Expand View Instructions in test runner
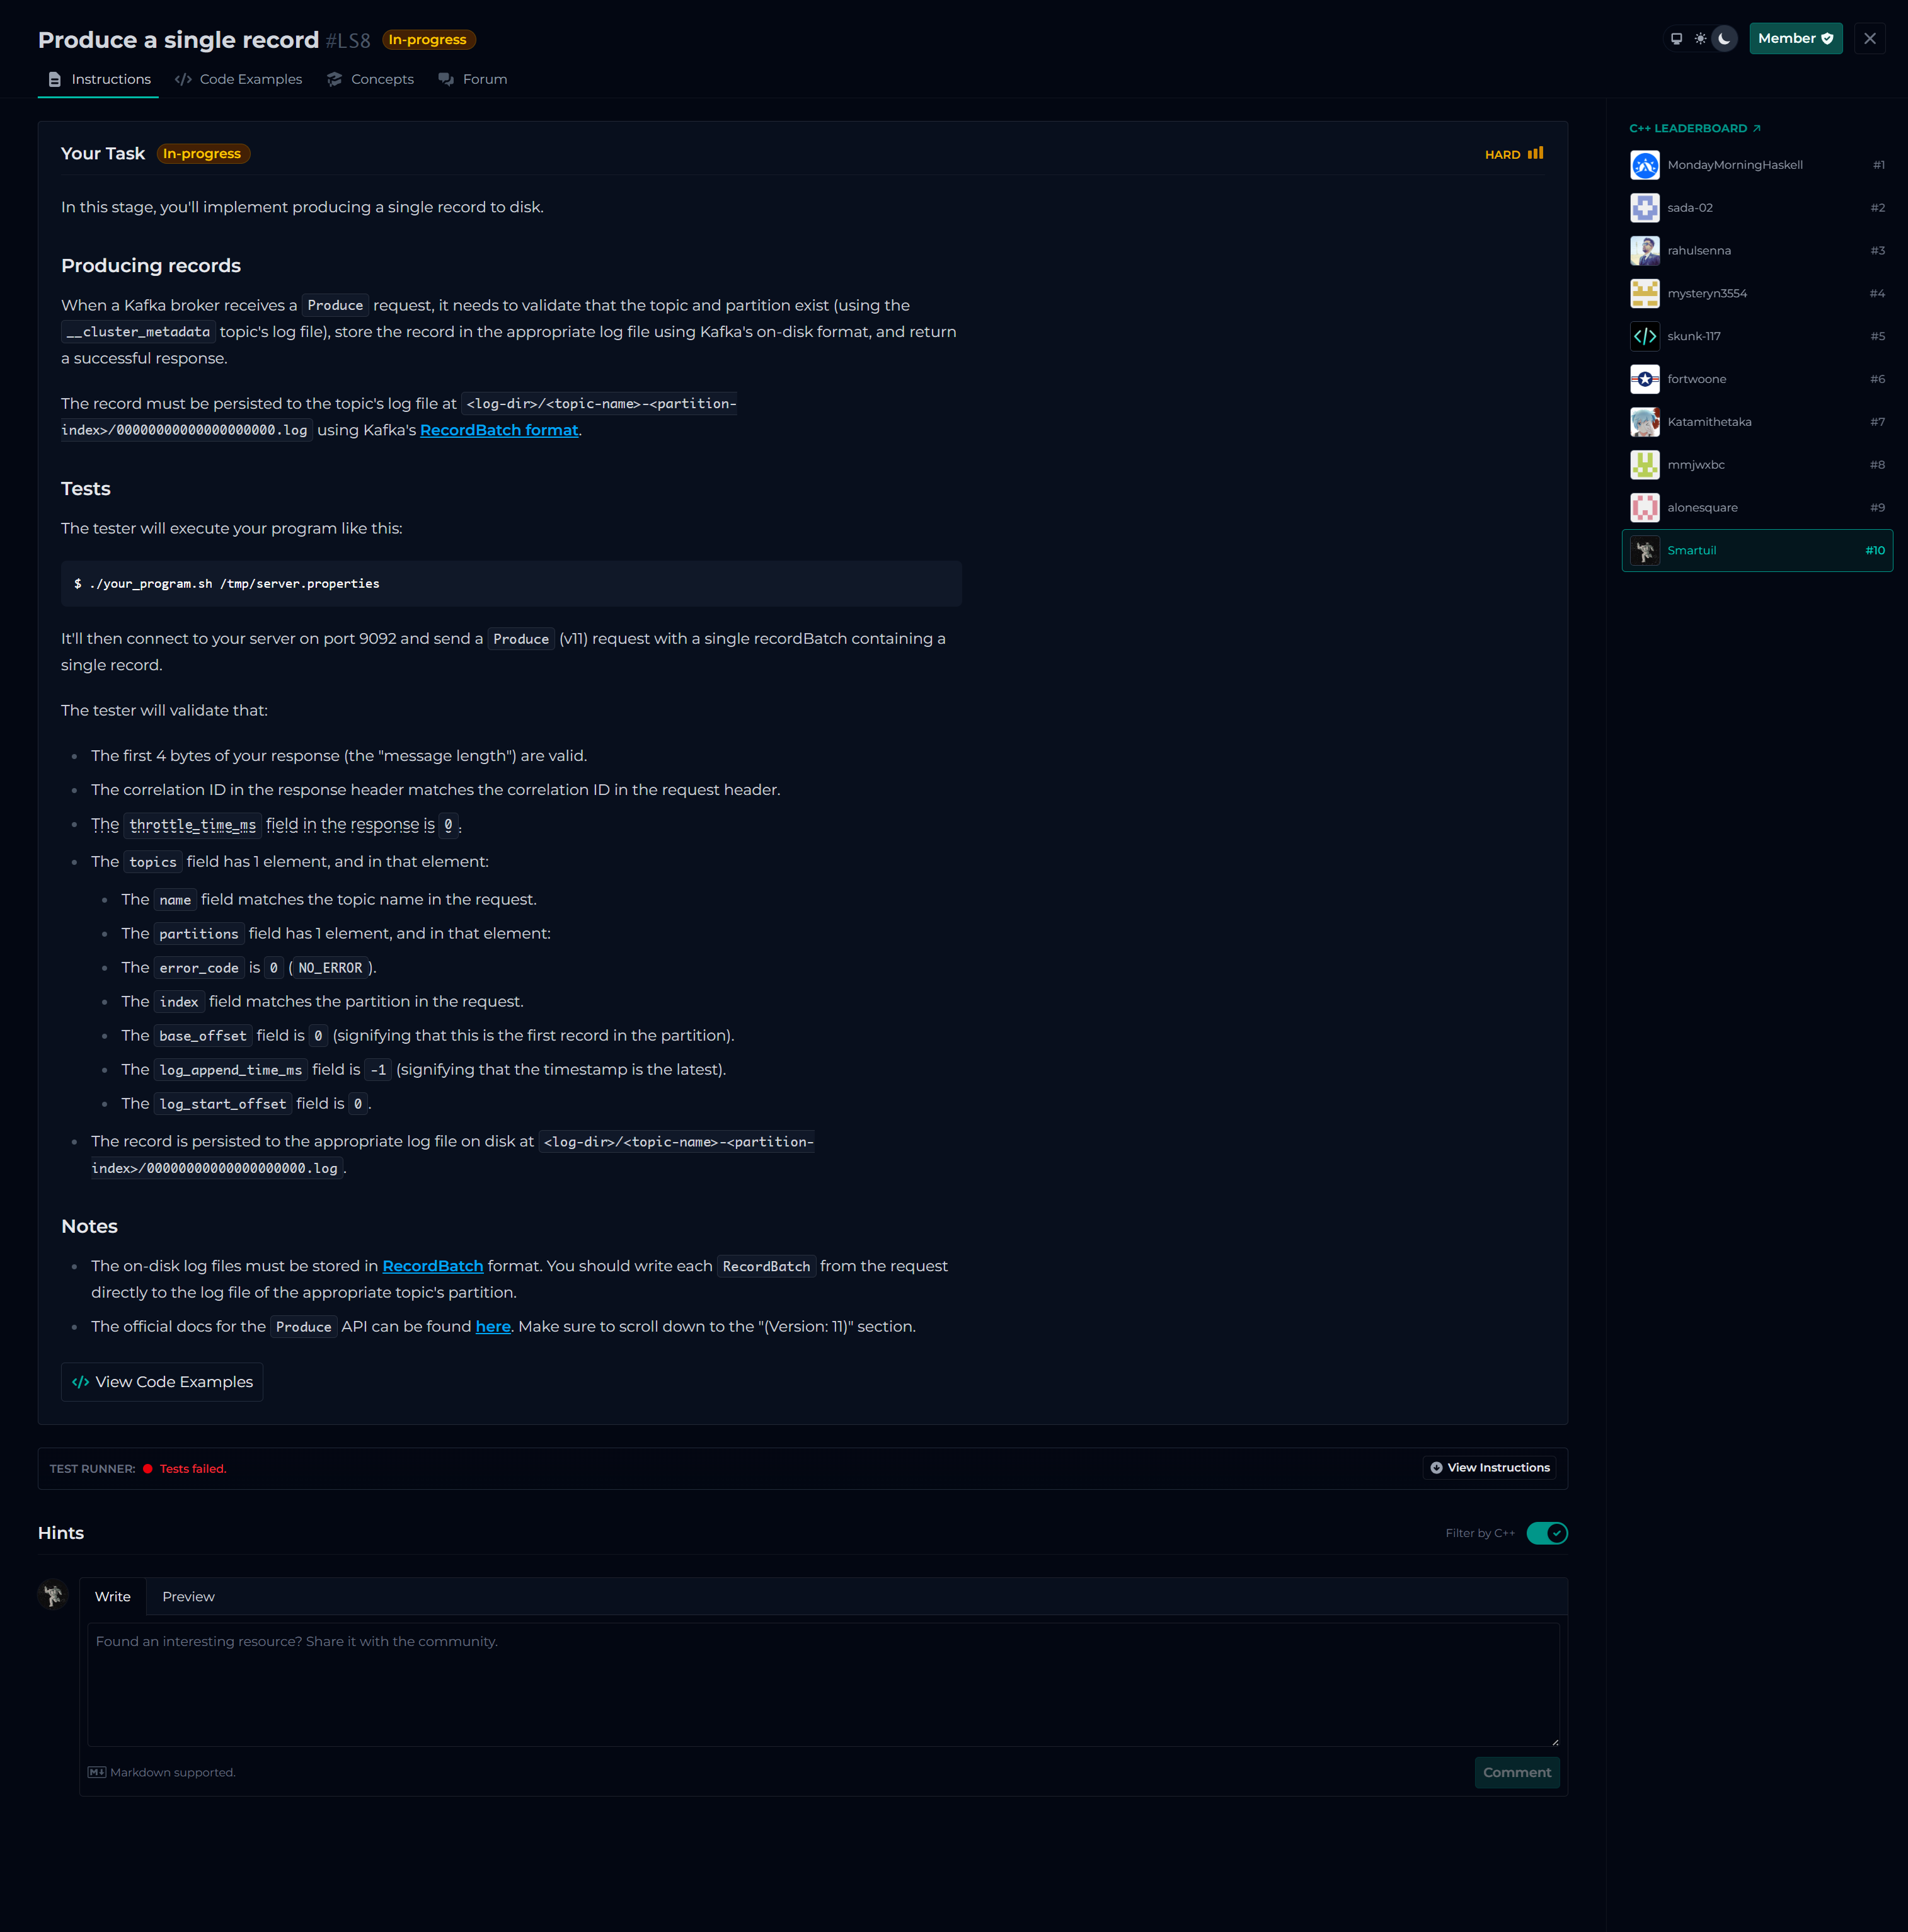This screenshot has width=1908, height=1932. (x=1489, y=1468)
